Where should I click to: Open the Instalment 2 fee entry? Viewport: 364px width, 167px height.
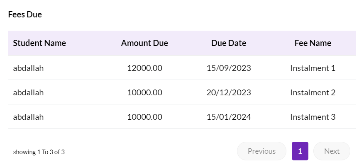pyautogui.click(x=313, y=92)
